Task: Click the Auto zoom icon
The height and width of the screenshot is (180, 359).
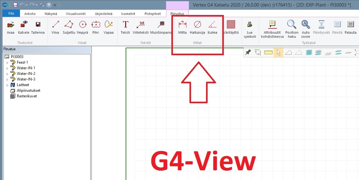Action: tap(306, 24)
